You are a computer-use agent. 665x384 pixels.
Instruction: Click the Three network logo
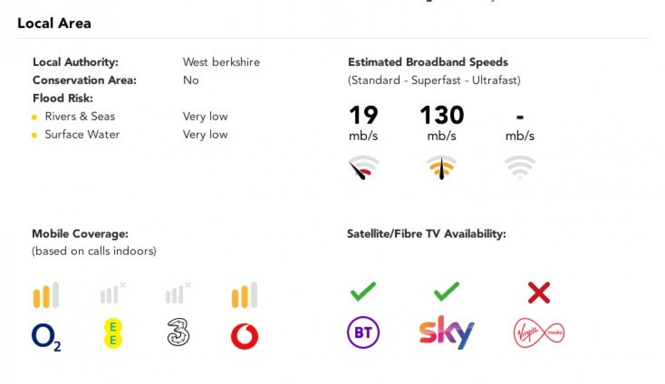point(178,334)
